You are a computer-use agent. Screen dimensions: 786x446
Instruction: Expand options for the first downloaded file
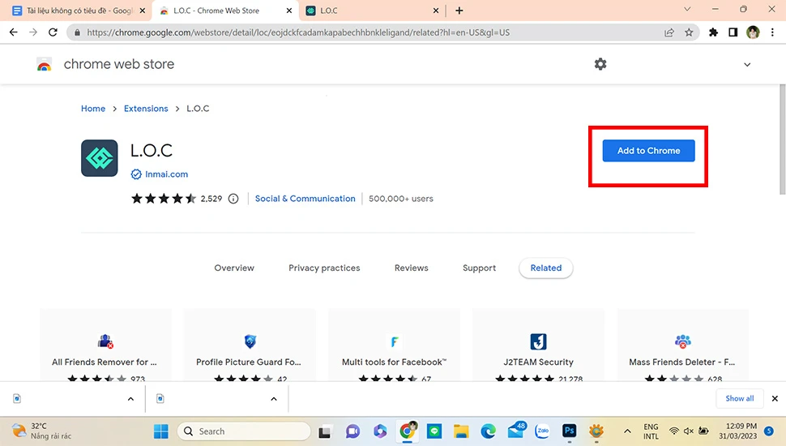(130, 399)
